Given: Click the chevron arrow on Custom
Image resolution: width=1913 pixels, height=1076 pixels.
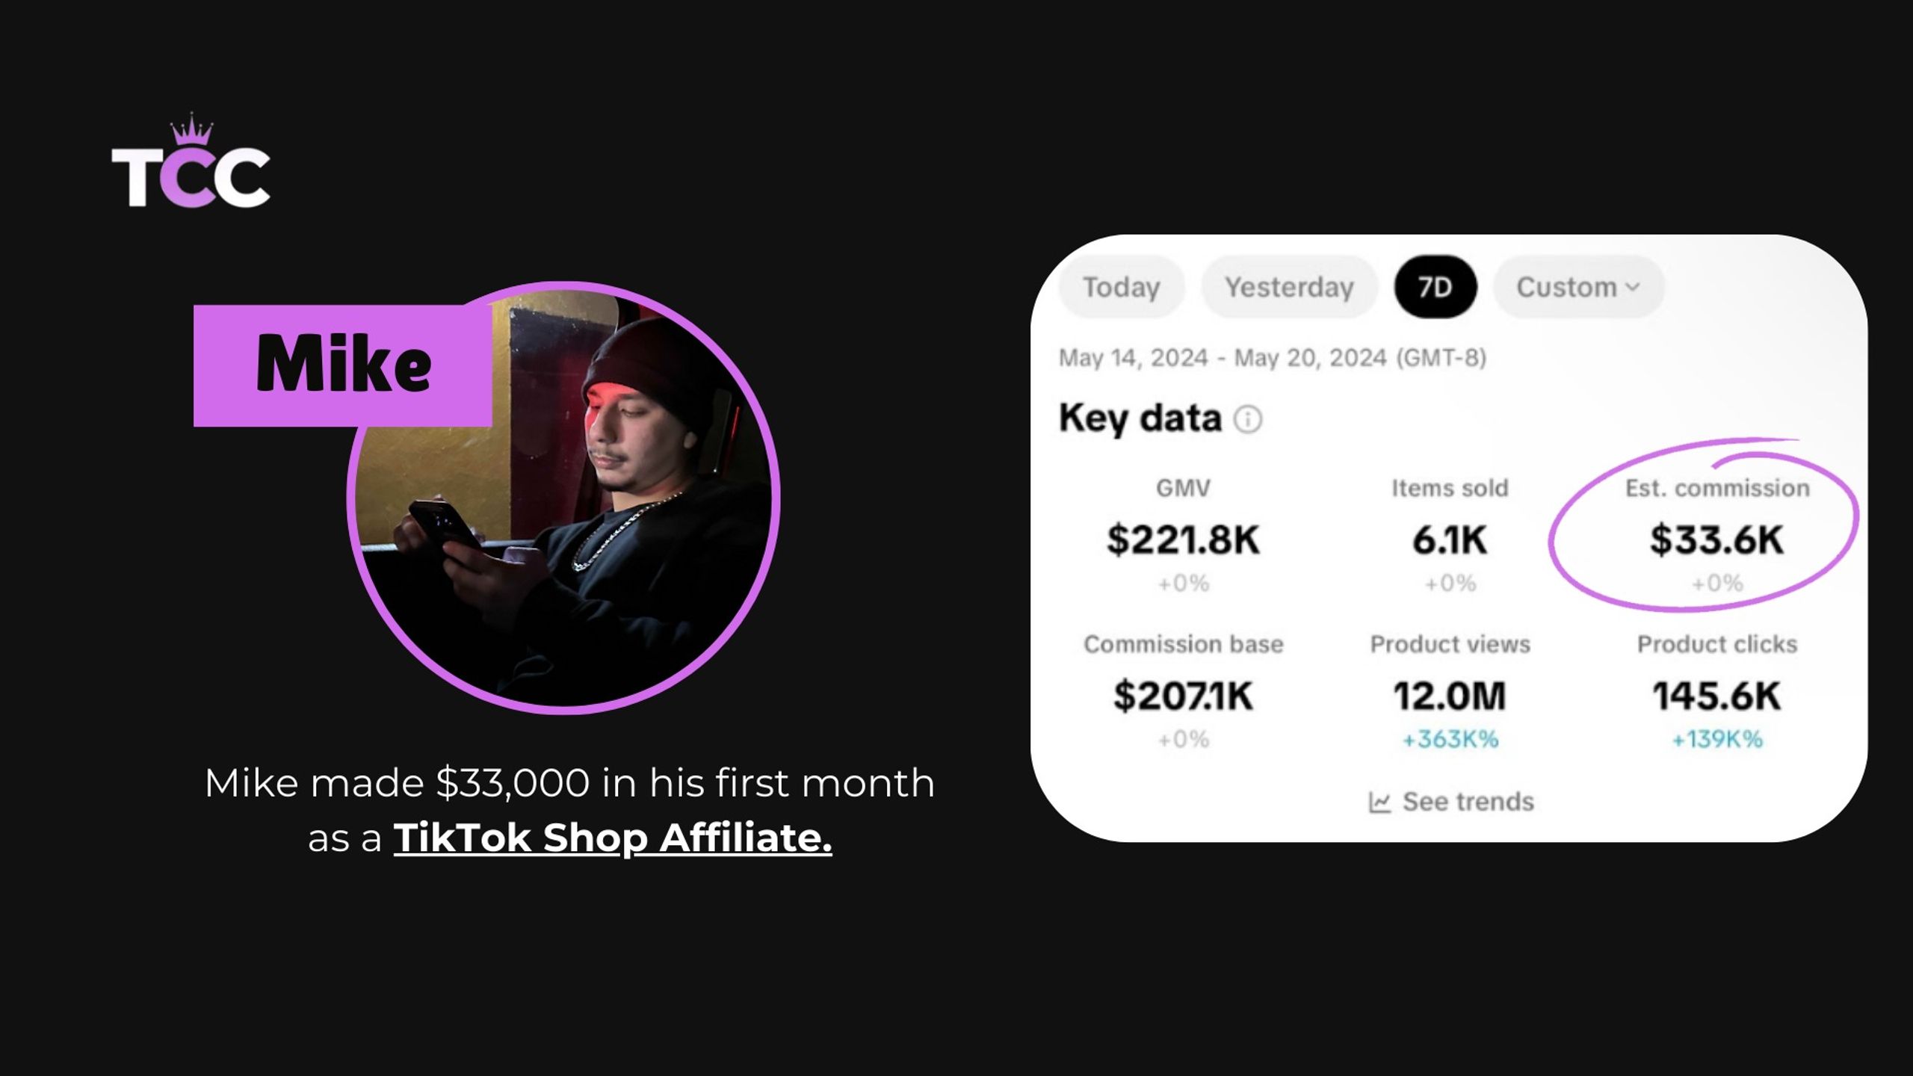Looking at the screenshot, I should 1633,287.
